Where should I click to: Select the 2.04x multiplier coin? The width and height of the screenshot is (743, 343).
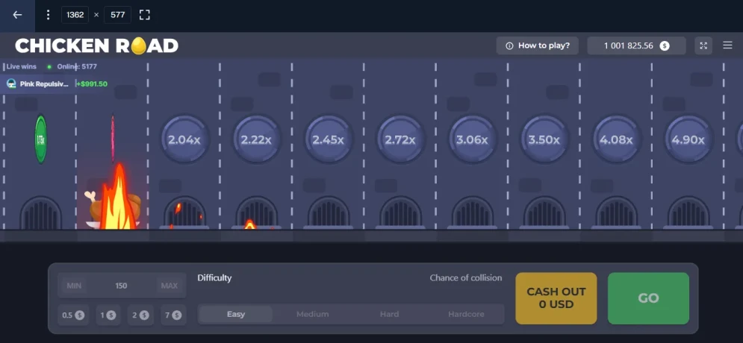(184, 139)
